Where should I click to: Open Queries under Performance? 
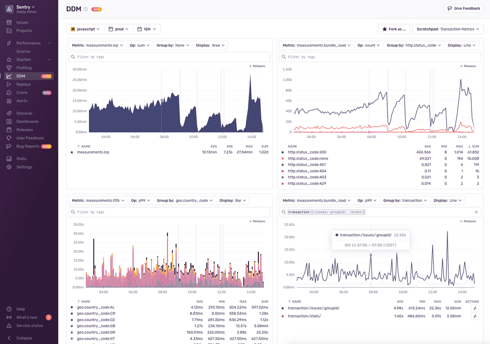pos(23,51)
